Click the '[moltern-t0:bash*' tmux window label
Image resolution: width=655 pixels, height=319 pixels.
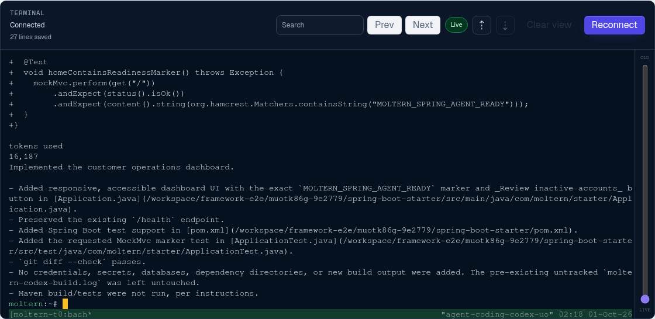[x=50, y=314]
